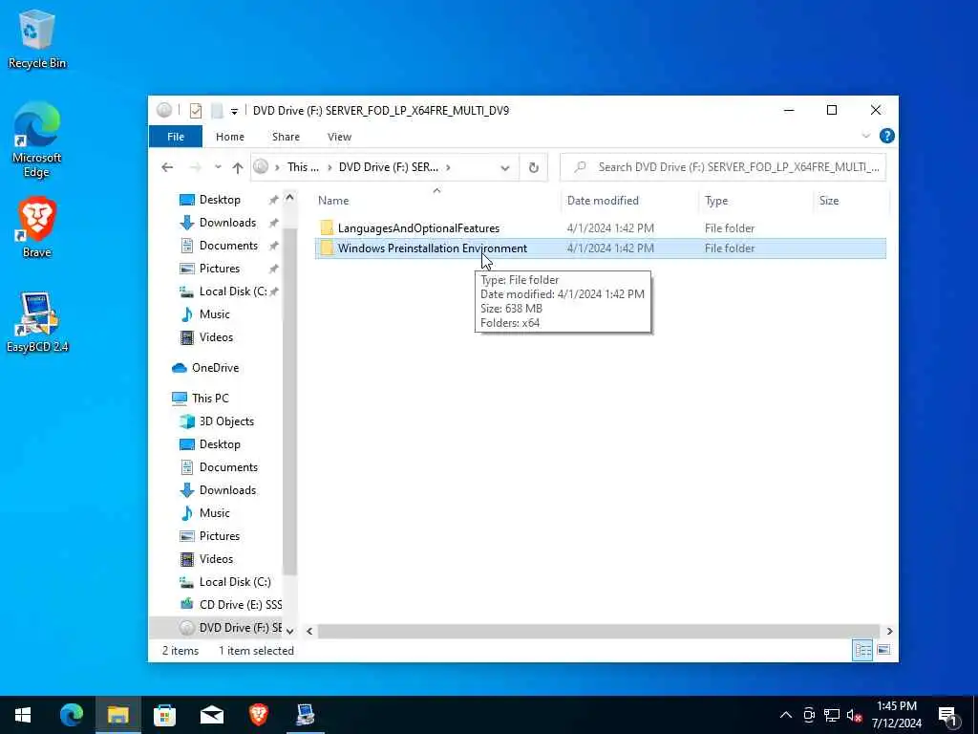
Task: Switch to Details view in status bar
Action: 862,650
